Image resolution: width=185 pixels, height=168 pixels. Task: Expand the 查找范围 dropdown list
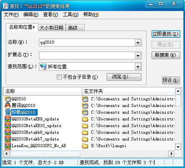pyautogui.click(x=138, y=66)
